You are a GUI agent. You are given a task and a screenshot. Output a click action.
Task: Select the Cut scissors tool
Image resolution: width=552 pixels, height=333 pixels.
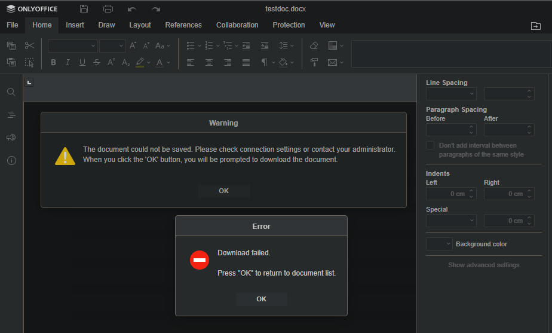[30, 45]
